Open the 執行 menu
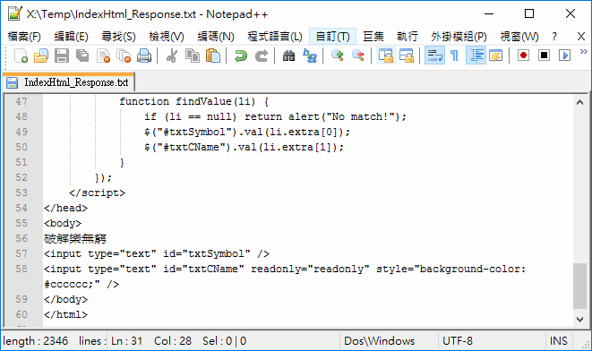592x351 pixels. tap(408, 37)
